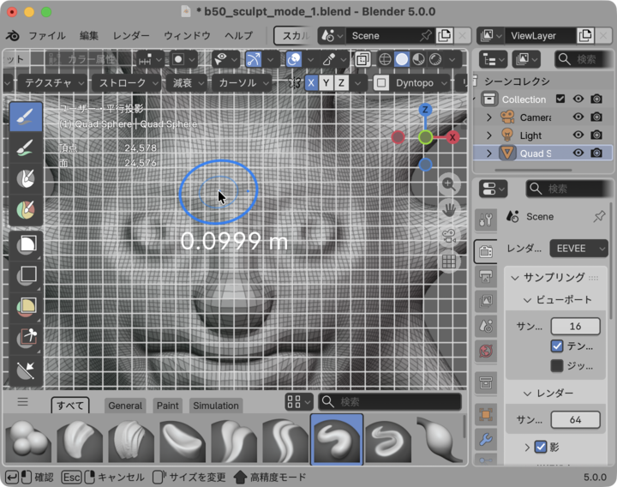The height and width of the screenshot is (487, 617).
Task: Toggle the temporal reprojection checkbox
Action: click(557, 346)
